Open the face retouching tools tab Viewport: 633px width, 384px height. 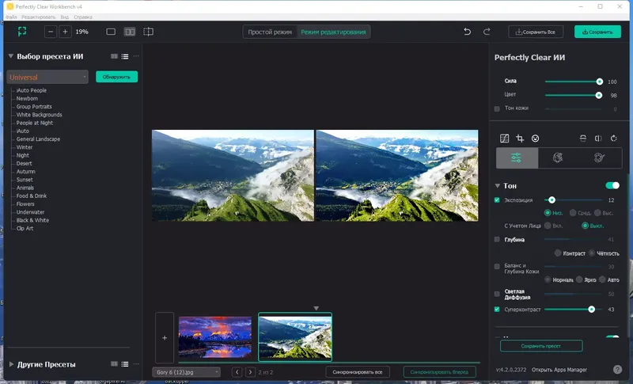pos(559,158)
